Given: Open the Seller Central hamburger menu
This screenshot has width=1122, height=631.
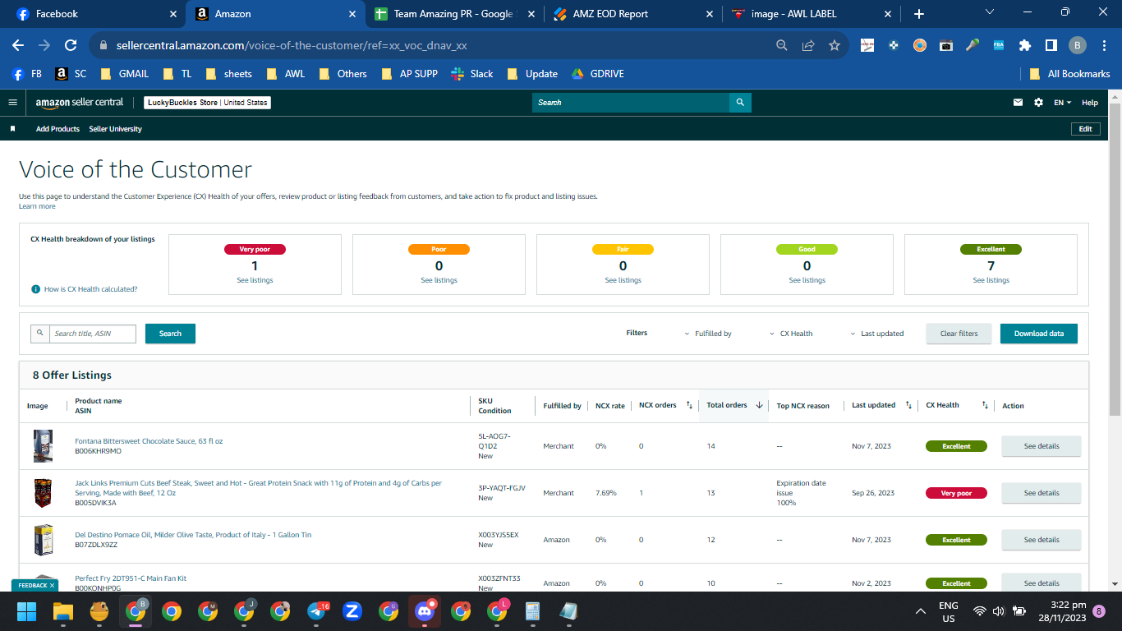Looking at the screenshot, I should pos(12,103).
